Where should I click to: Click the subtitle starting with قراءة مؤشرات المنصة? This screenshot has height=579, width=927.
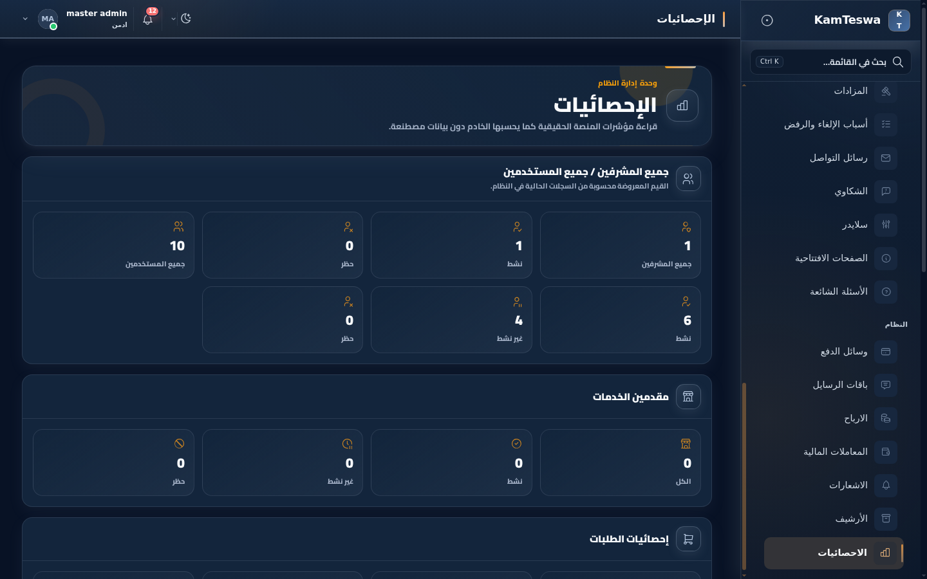pyautogui.click(x=523, y=127)
